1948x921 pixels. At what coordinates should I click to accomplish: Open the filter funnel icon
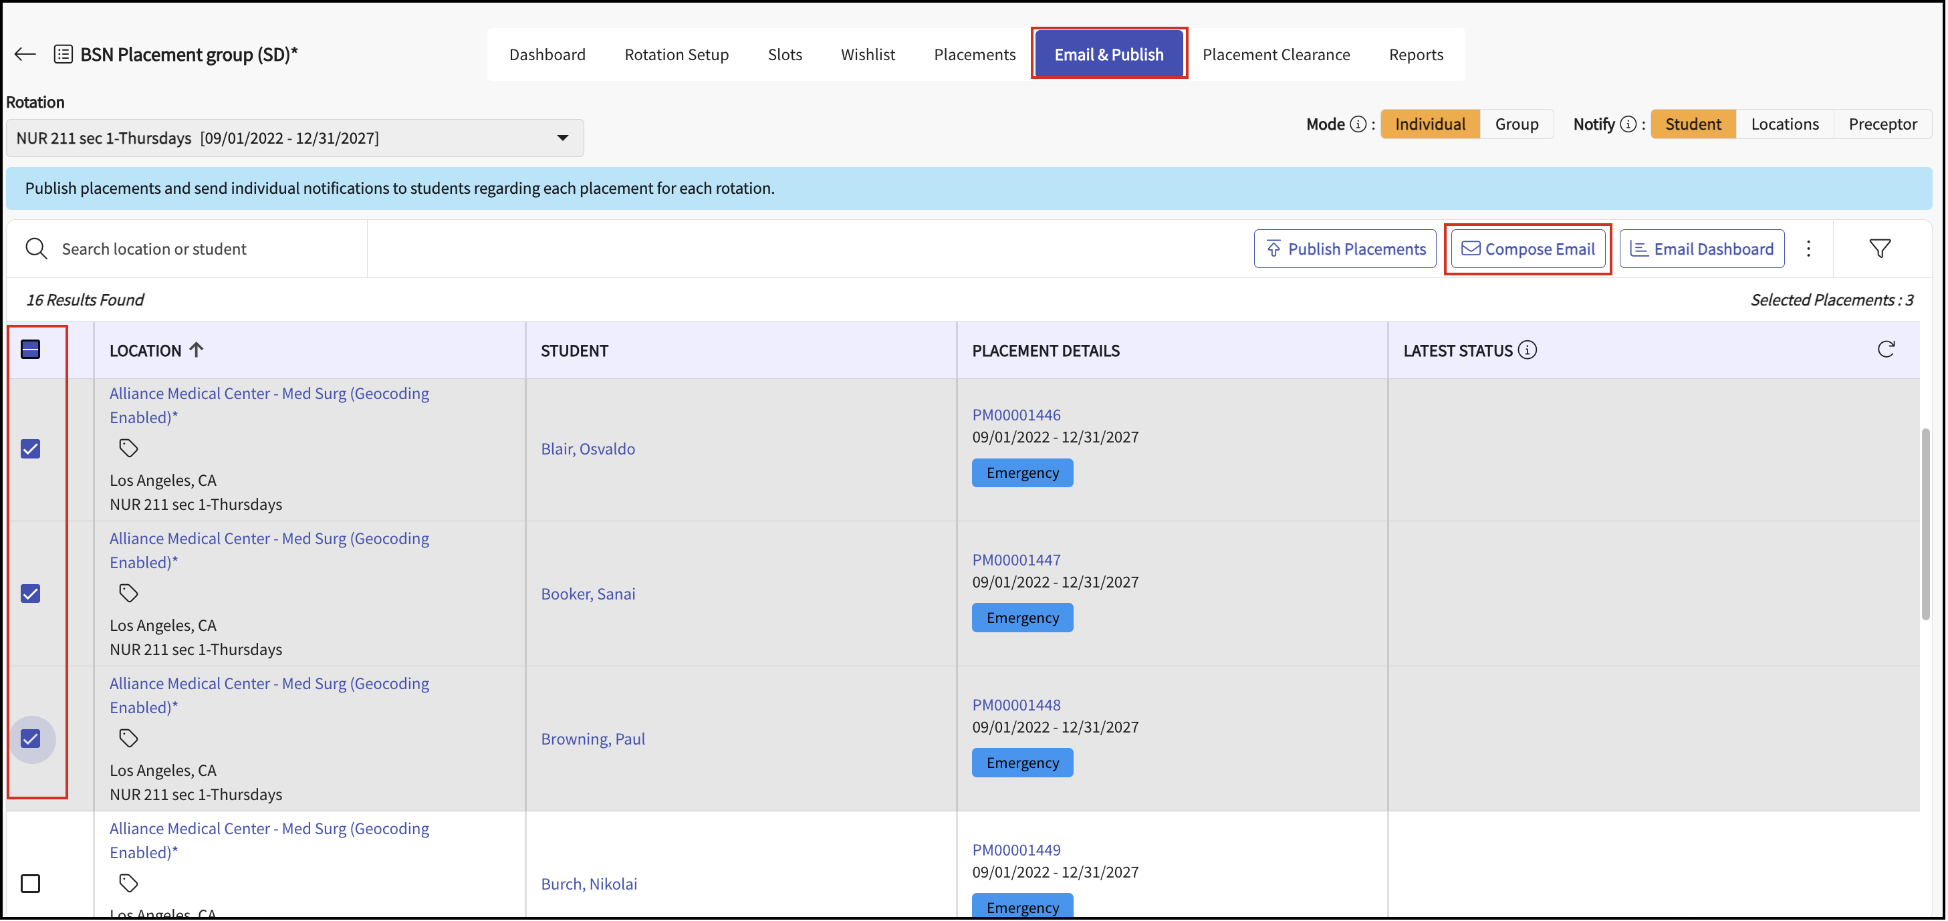1879,249
